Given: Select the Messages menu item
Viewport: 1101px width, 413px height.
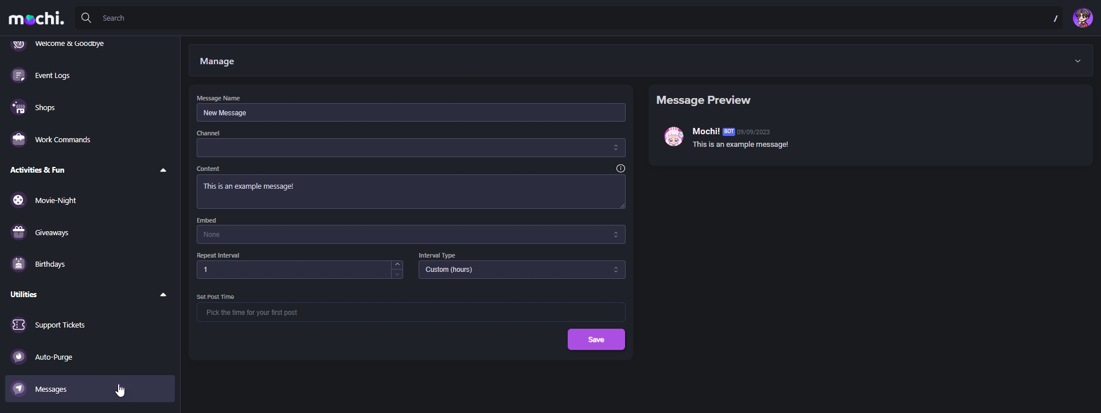Looking at the screenshot, I should point(90,389).
